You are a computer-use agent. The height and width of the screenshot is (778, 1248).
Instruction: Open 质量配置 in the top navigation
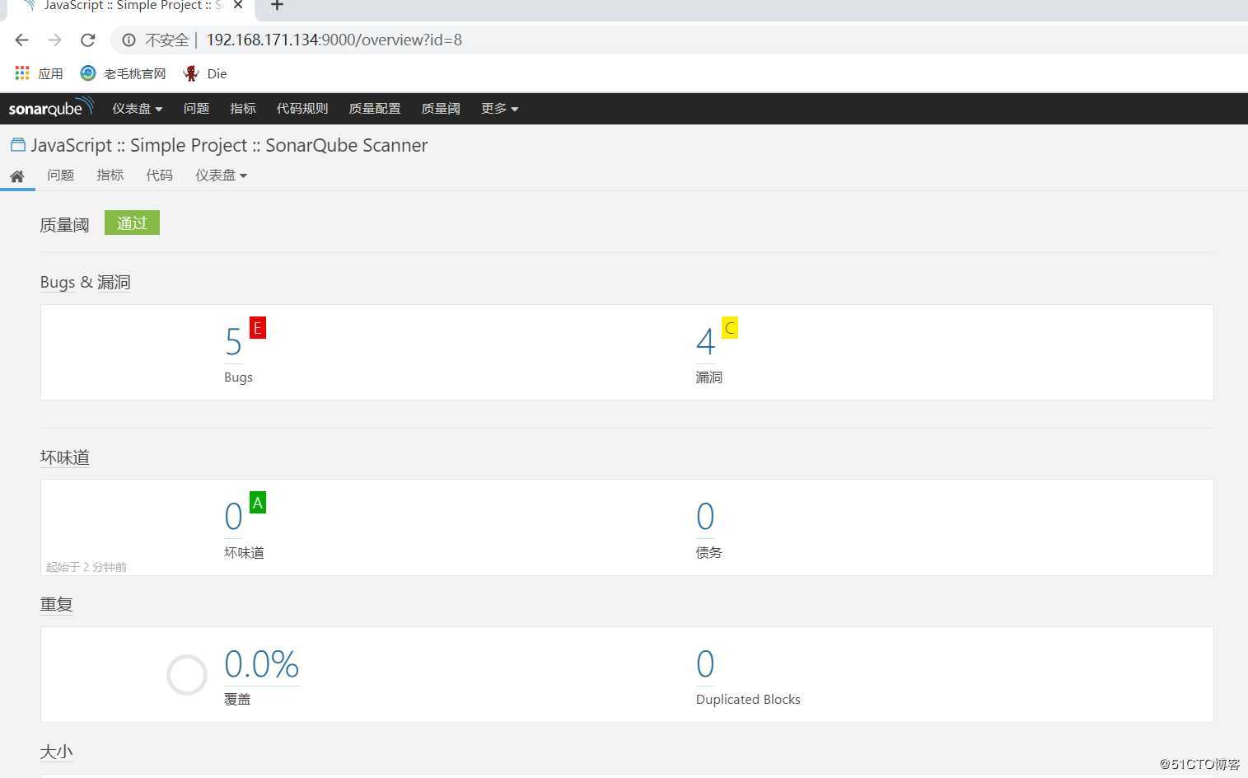(x=375, y=109)
